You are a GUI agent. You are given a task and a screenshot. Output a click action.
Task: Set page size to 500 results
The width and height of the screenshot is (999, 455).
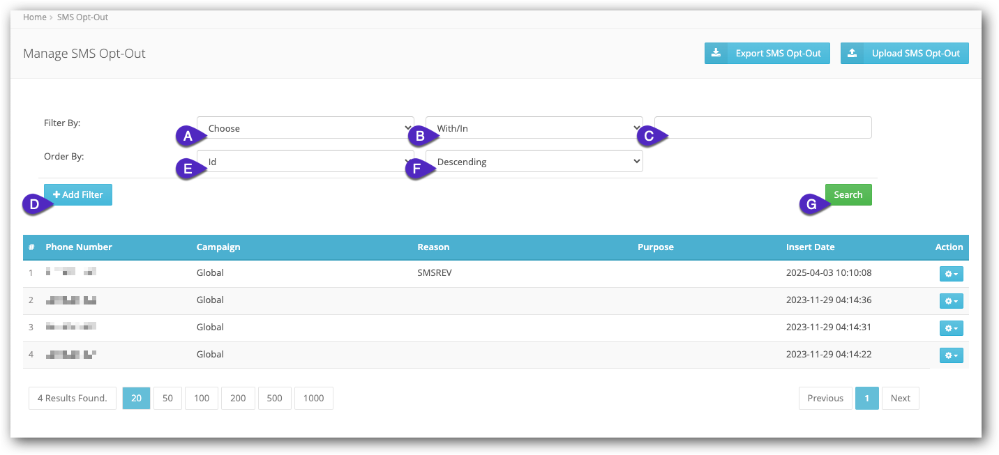point(274,398)
